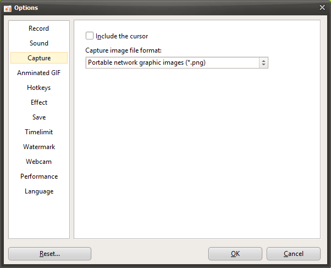Confirm with the OK button
The height and width of the screenshot is (268, 331).
(x=235, y=254)
